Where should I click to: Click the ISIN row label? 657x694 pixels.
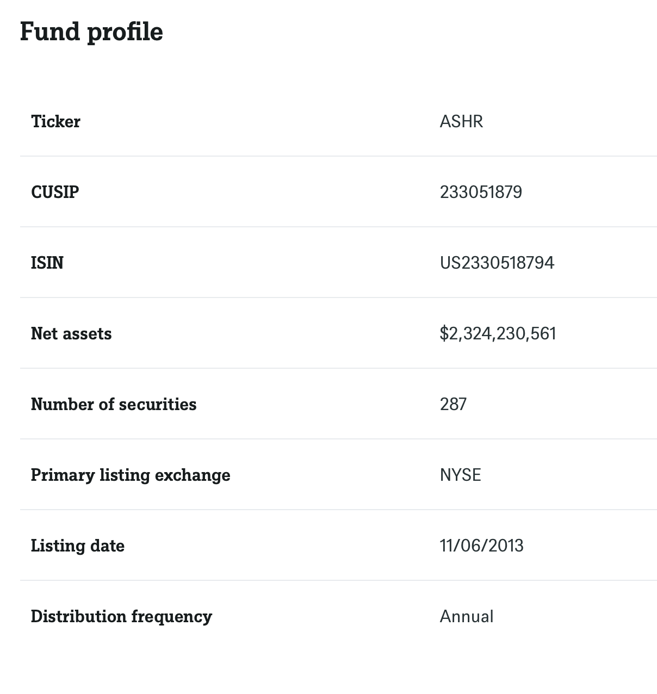(47, 263)
